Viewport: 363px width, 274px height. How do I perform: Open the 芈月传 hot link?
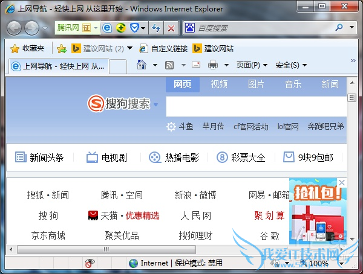[213, 126]
